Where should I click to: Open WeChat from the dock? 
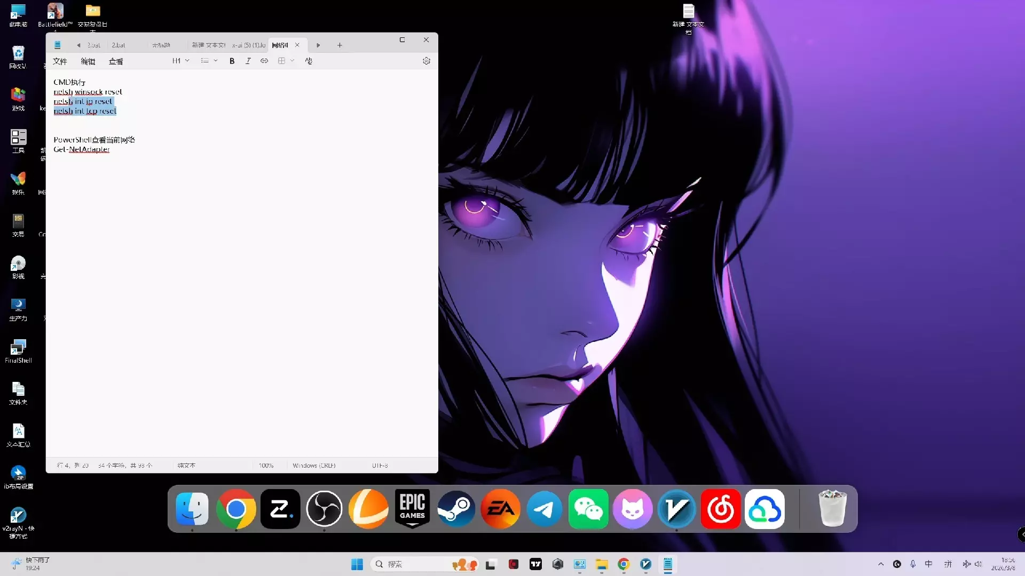pos(588,509)
